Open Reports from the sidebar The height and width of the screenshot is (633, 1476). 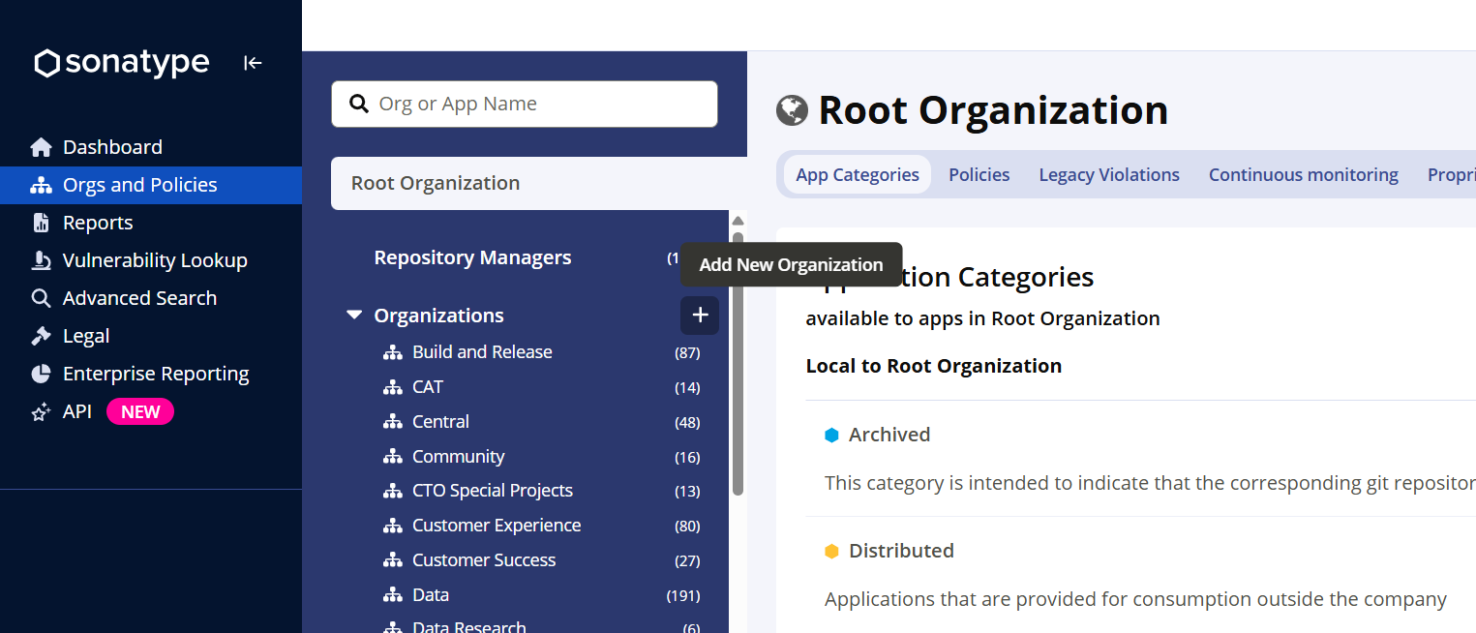point(151,223)
